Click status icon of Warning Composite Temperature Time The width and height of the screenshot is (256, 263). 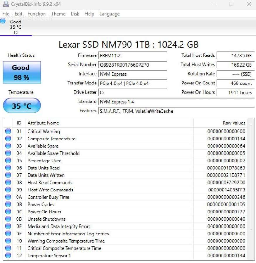[x=8, y=241]
